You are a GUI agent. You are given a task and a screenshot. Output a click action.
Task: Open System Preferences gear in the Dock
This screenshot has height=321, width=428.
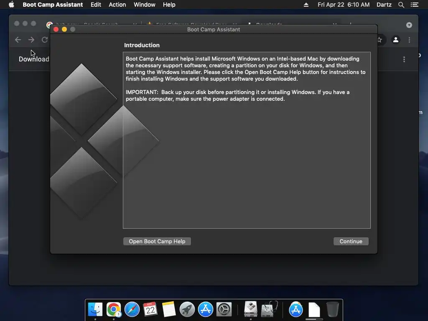click(224, 309)
